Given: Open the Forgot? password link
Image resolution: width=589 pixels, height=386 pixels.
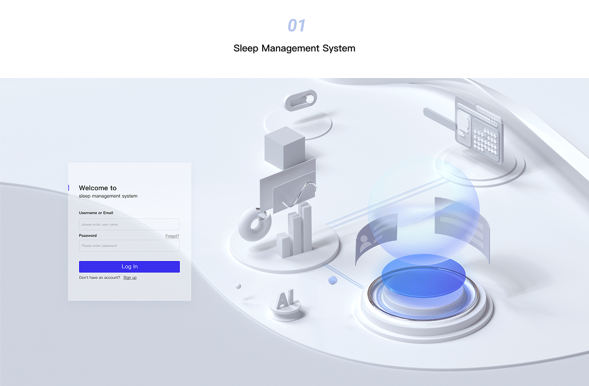Looking at the screenshot, I should tap(172, 236).
